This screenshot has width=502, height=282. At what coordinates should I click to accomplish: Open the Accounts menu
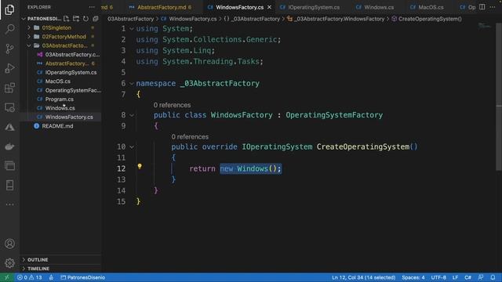click(9, 244)
